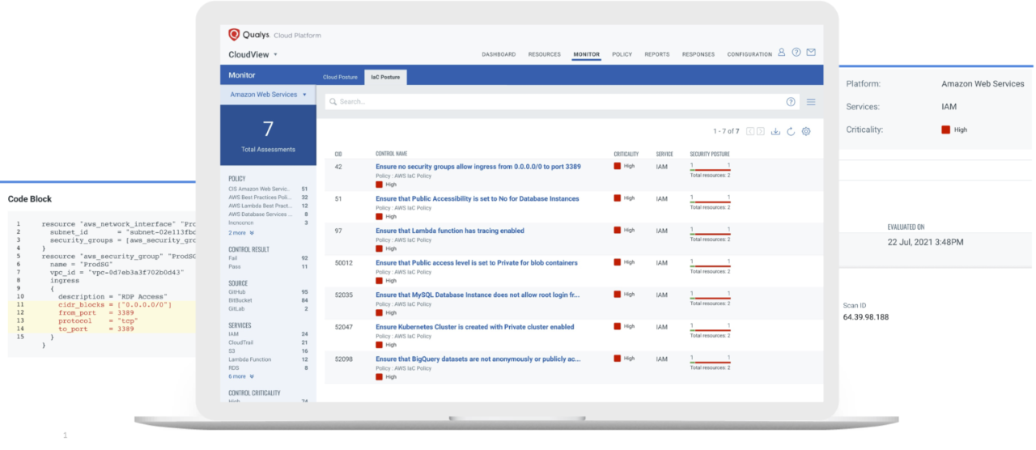Switch to the Cloud Posture tab
Image resolution: width=1036 pixels, height=450 pixels.
pyautogui.click(x=340, y=77)
